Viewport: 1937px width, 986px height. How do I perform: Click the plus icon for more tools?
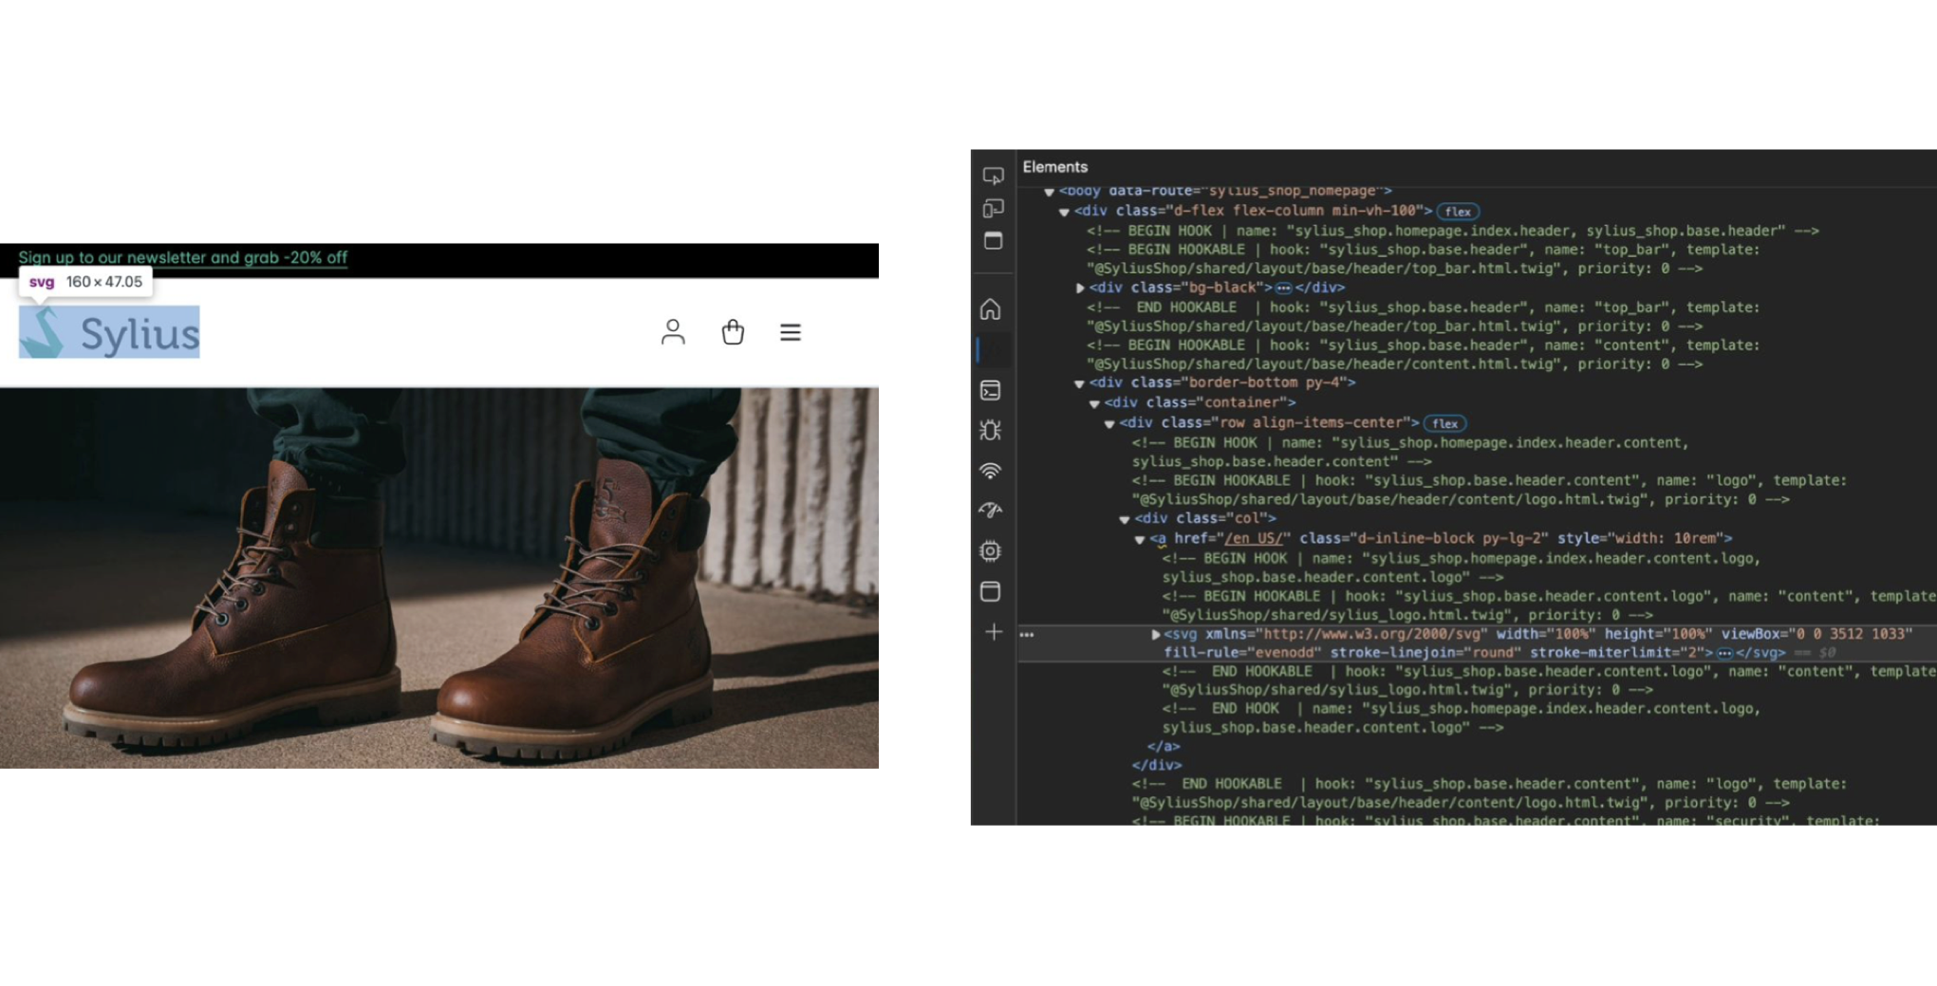click(993, 632)
